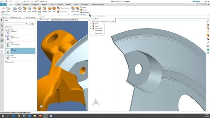The height and width of the screenshot is (118, 210).
Task: Select the Welcome role
Action: (x=20, y=57)
